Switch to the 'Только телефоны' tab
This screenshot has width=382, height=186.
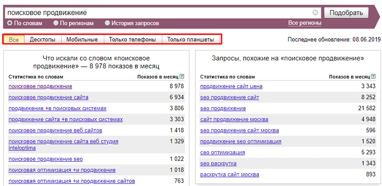[x=132, y=39]
